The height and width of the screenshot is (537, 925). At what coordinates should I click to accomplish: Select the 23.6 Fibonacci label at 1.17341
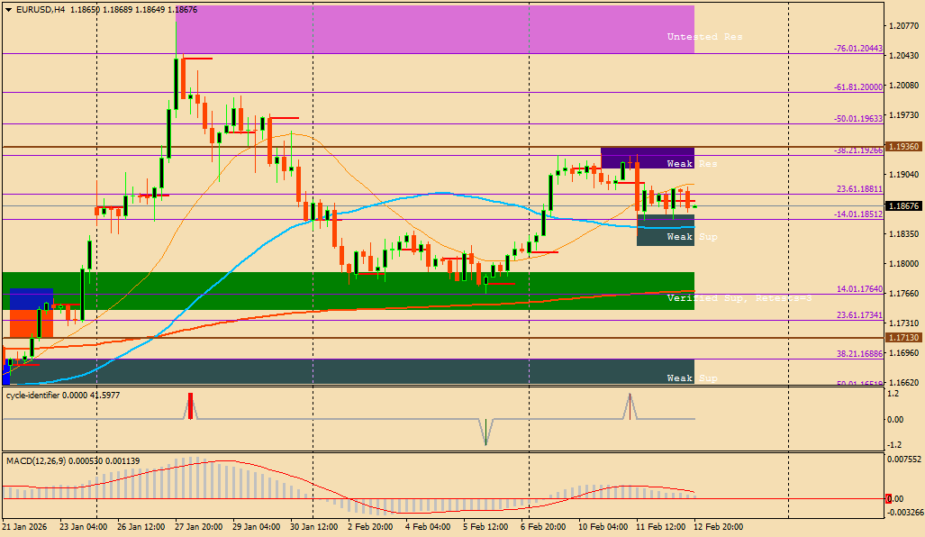coord(859,315)
